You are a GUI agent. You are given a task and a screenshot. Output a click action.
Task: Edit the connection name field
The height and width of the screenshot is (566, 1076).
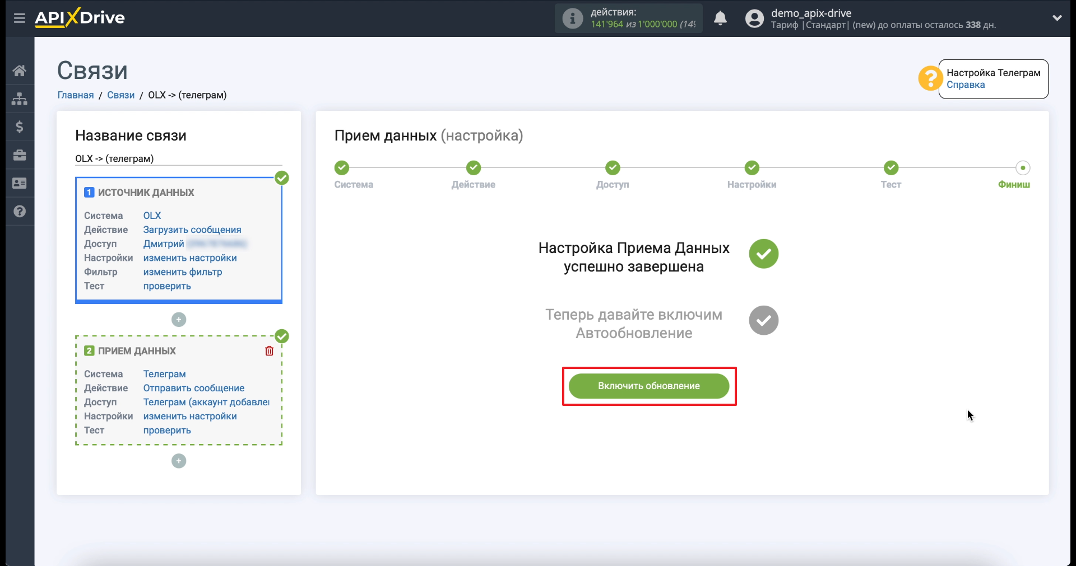[178, 158]
